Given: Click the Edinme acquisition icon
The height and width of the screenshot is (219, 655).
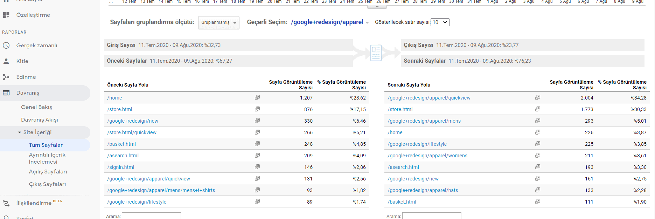Looking at the screenshot, I should tap(6, 77).
